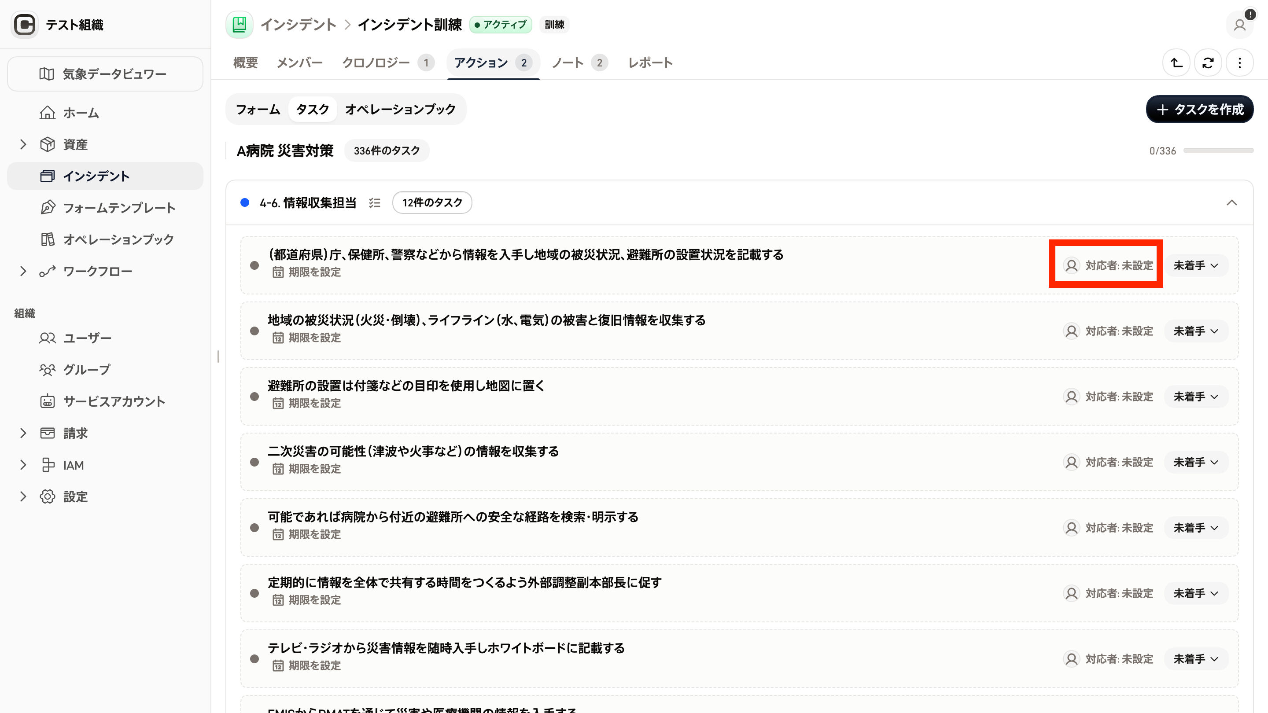Toggle status dot of 地域の被災状況 task
Image resolution: width=1268 pixels, height=713 pixels.
(x=254, y=331)
